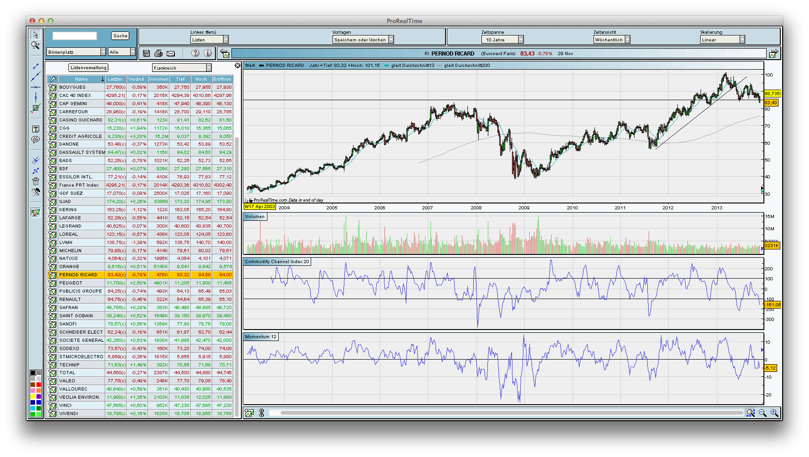Sort list by Veränd column header
Viewport: 809px width, 457px height.
pos(137,79)
